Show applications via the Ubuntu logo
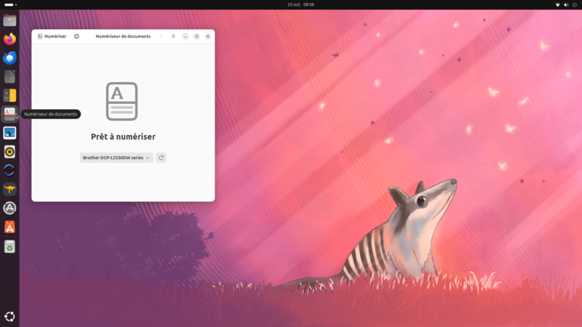Viewport: 582px width, 327px height. pos(9,316)
